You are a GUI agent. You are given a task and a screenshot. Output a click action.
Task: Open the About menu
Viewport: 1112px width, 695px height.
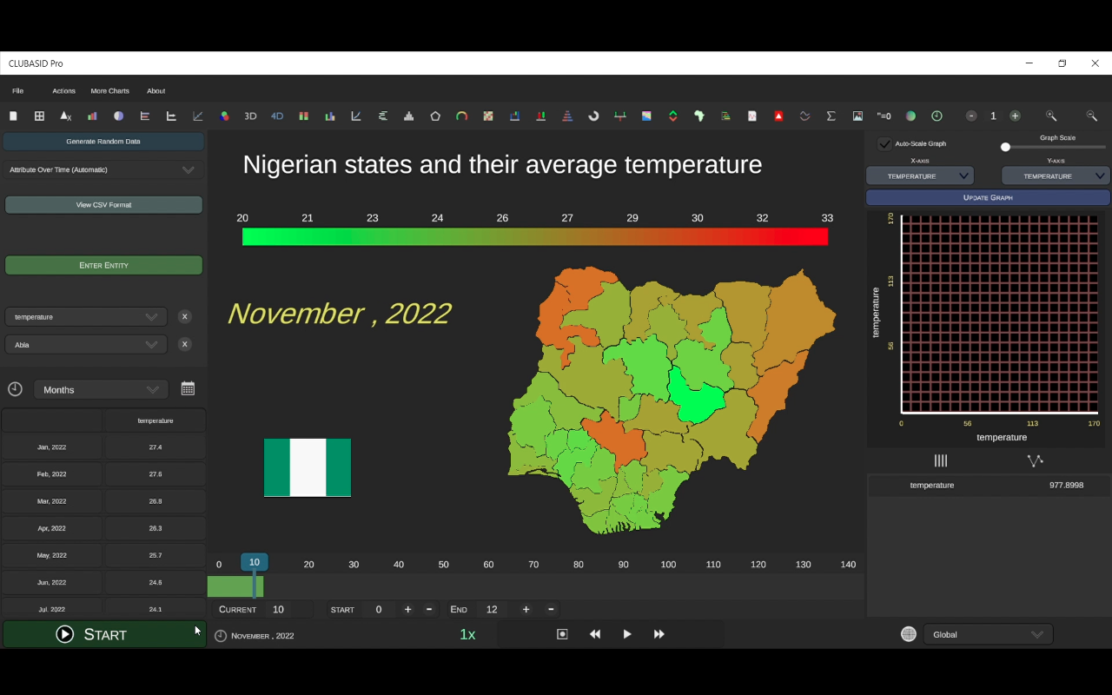[x=156, y=90]
